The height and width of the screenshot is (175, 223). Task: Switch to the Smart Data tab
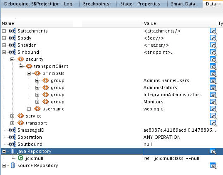coord(183,4)
